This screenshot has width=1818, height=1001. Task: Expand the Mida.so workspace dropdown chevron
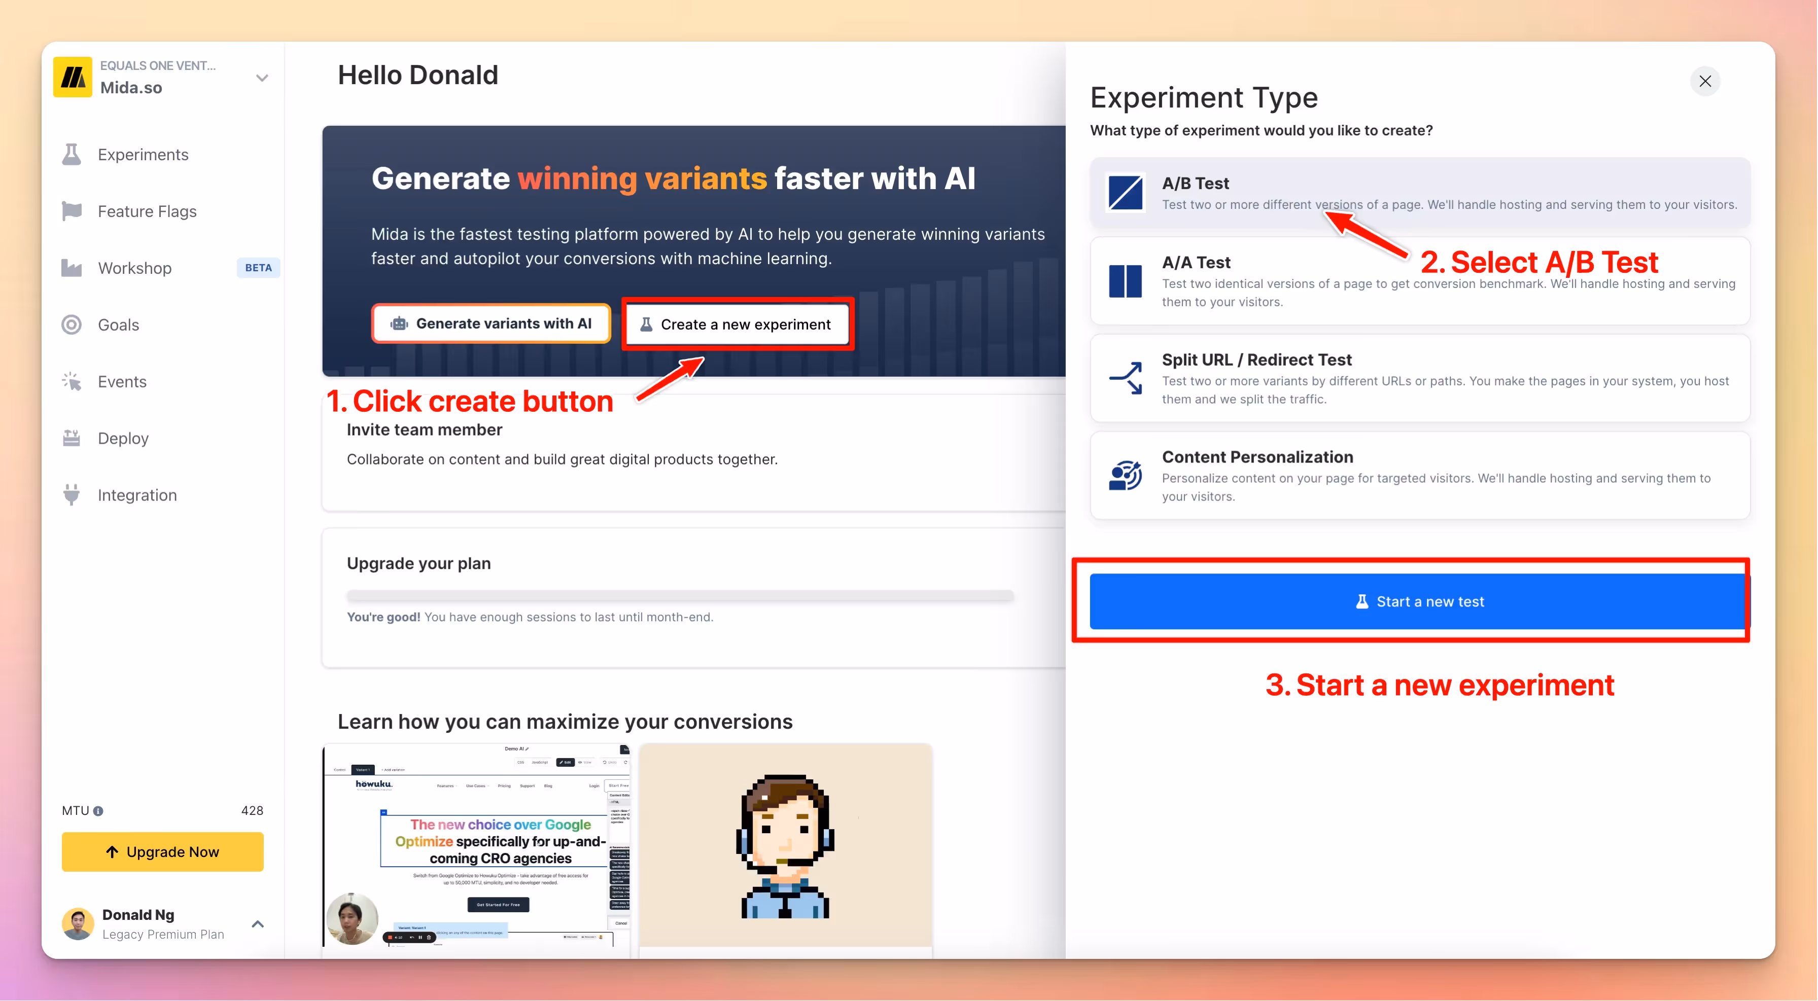[x=262, y=78]
